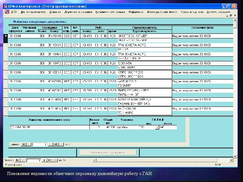This screenshot has width=243, height=182.
Task: Open the Журналы и отчеты menu
Action: pyautogui.click(x=192, y=12)
